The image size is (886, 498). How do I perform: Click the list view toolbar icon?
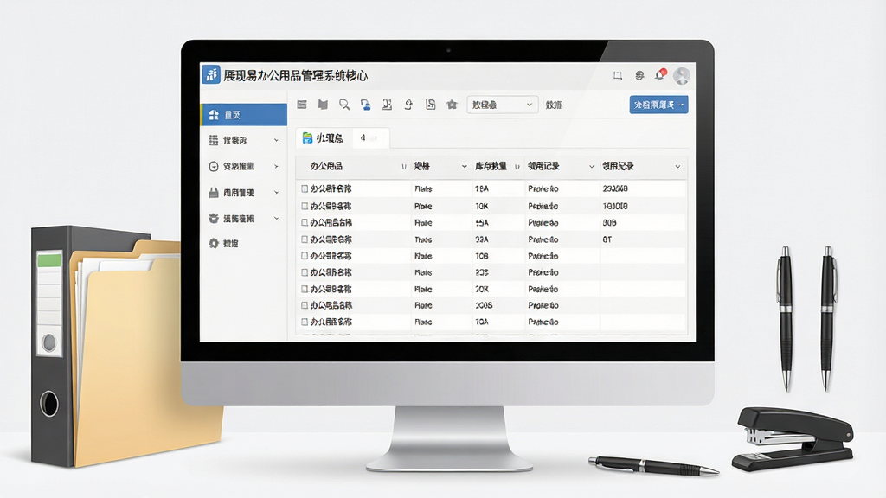coord(302,105)
